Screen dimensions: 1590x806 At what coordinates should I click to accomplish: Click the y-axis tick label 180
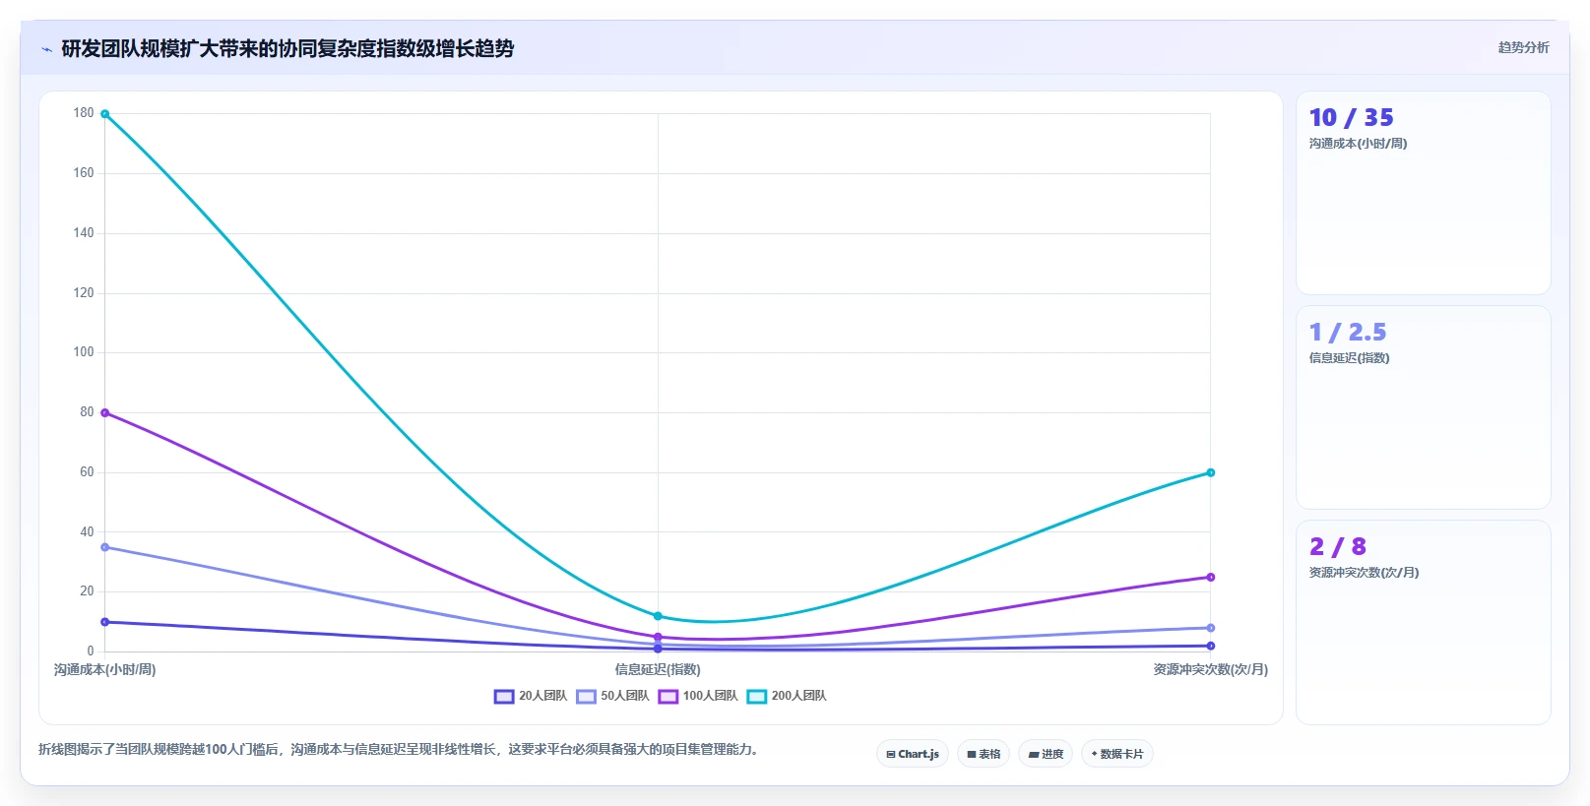pos(84,113)
